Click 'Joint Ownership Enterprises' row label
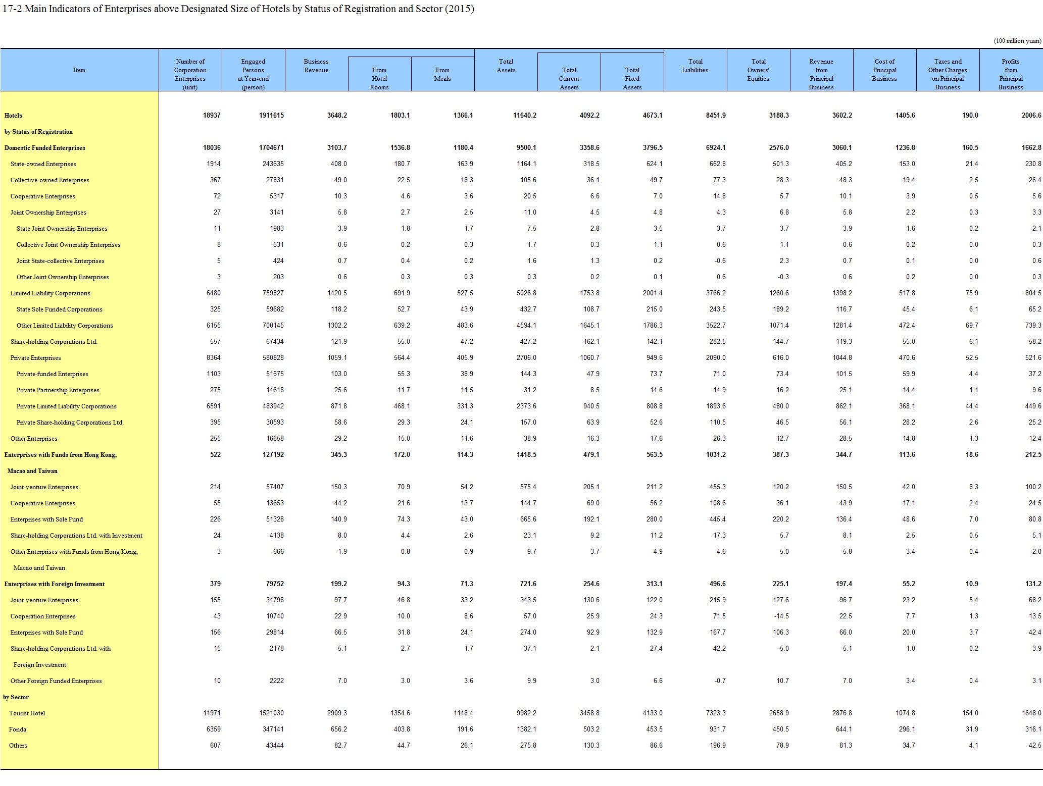Image resolution: width=1043 pixels, height=786 pixels. 48,213
